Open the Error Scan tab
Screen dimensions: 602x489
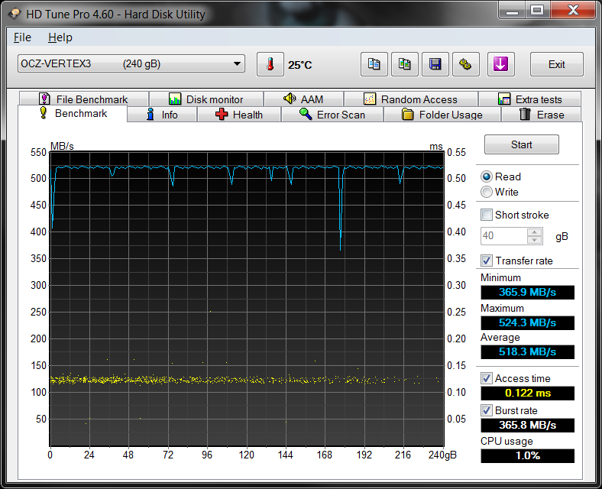tap(332, 115)
